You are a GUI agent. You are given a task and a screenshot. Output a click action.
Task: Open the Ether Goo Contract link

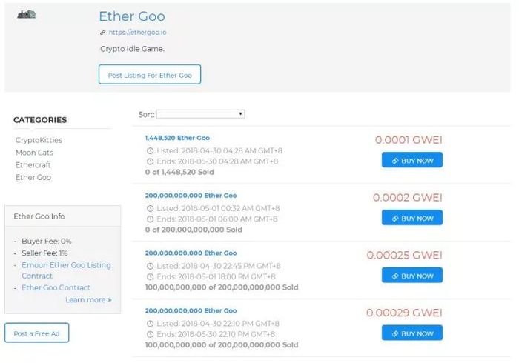(56, 287)
